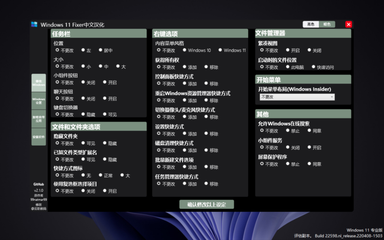Click the 右键选项 section header

(200, 33)
